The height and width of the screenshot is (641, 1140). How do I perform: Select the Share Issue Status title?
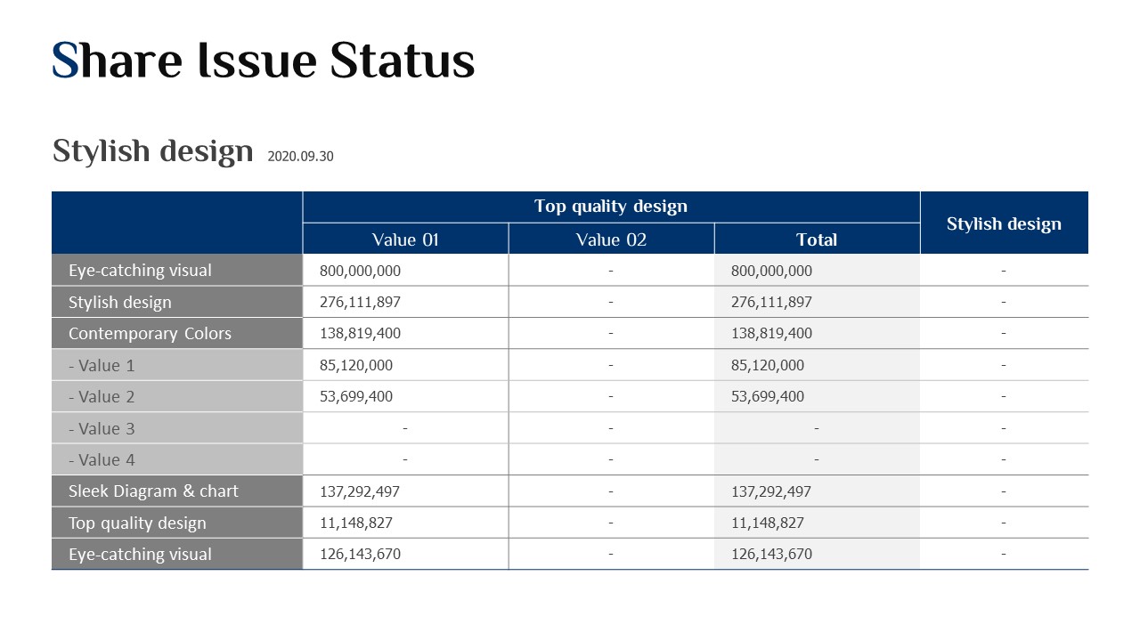tap(263, 61)
